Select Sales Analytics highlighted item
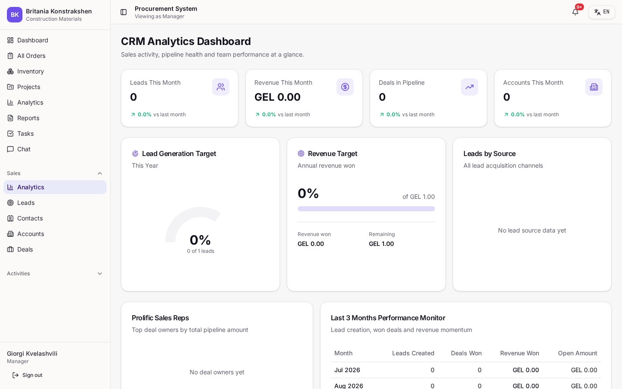 coord(55,187)
